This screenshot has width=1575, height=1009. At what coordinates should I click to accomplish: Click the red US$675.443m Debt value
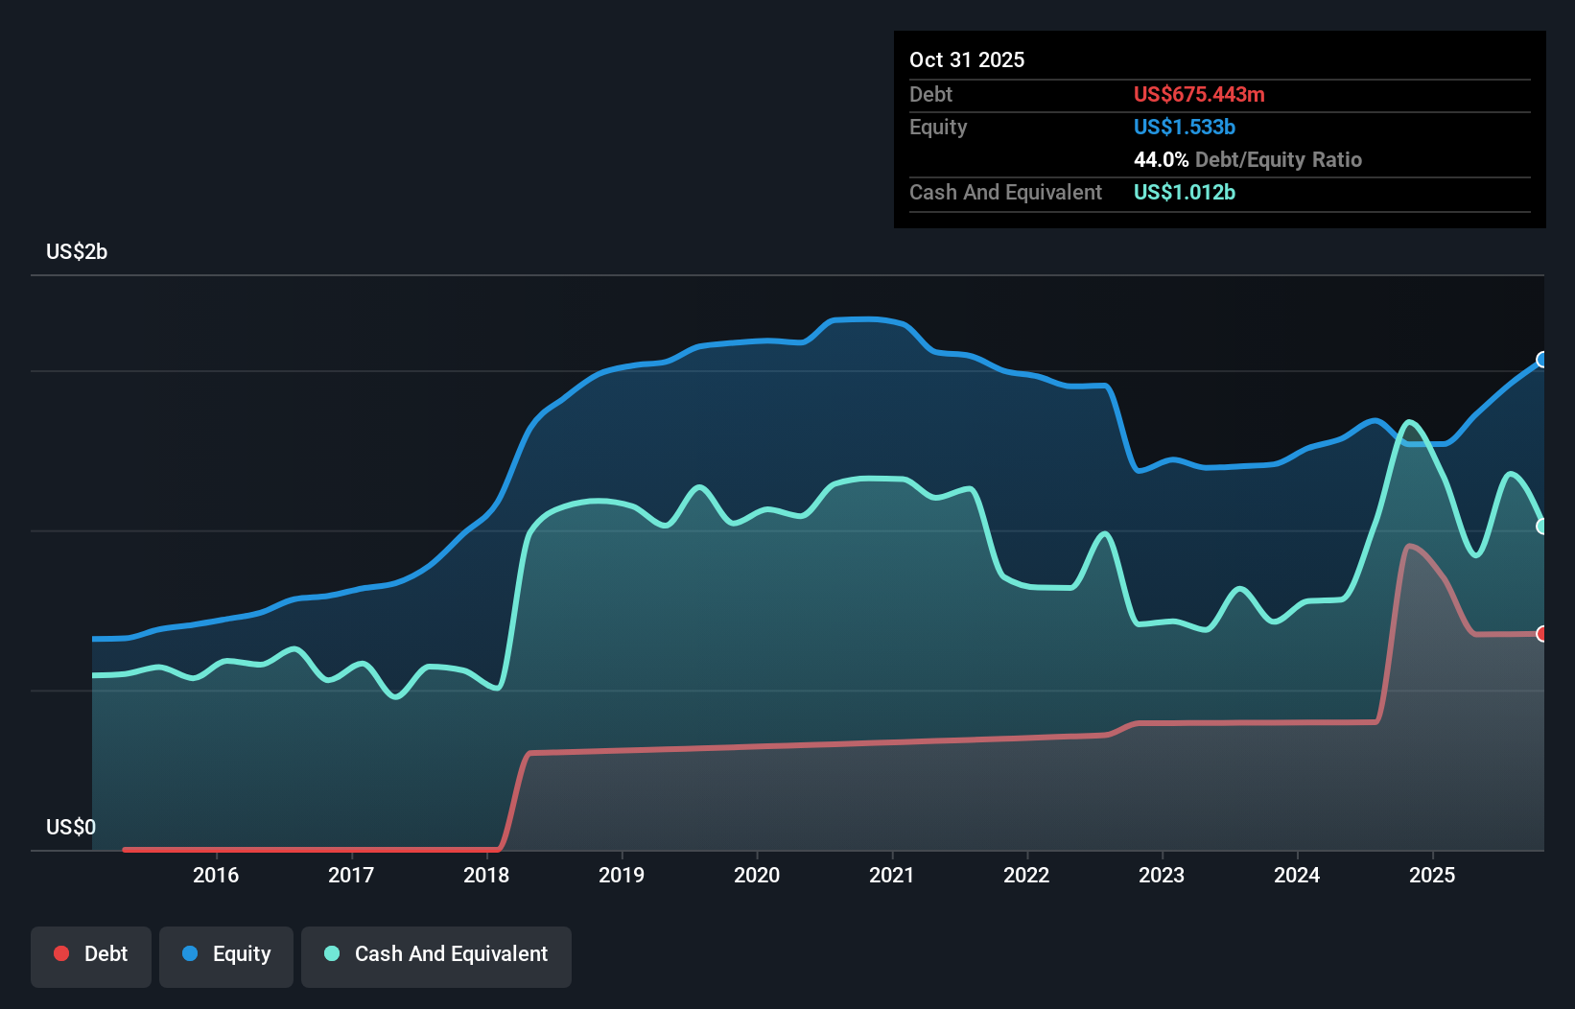pos(1199,94)
